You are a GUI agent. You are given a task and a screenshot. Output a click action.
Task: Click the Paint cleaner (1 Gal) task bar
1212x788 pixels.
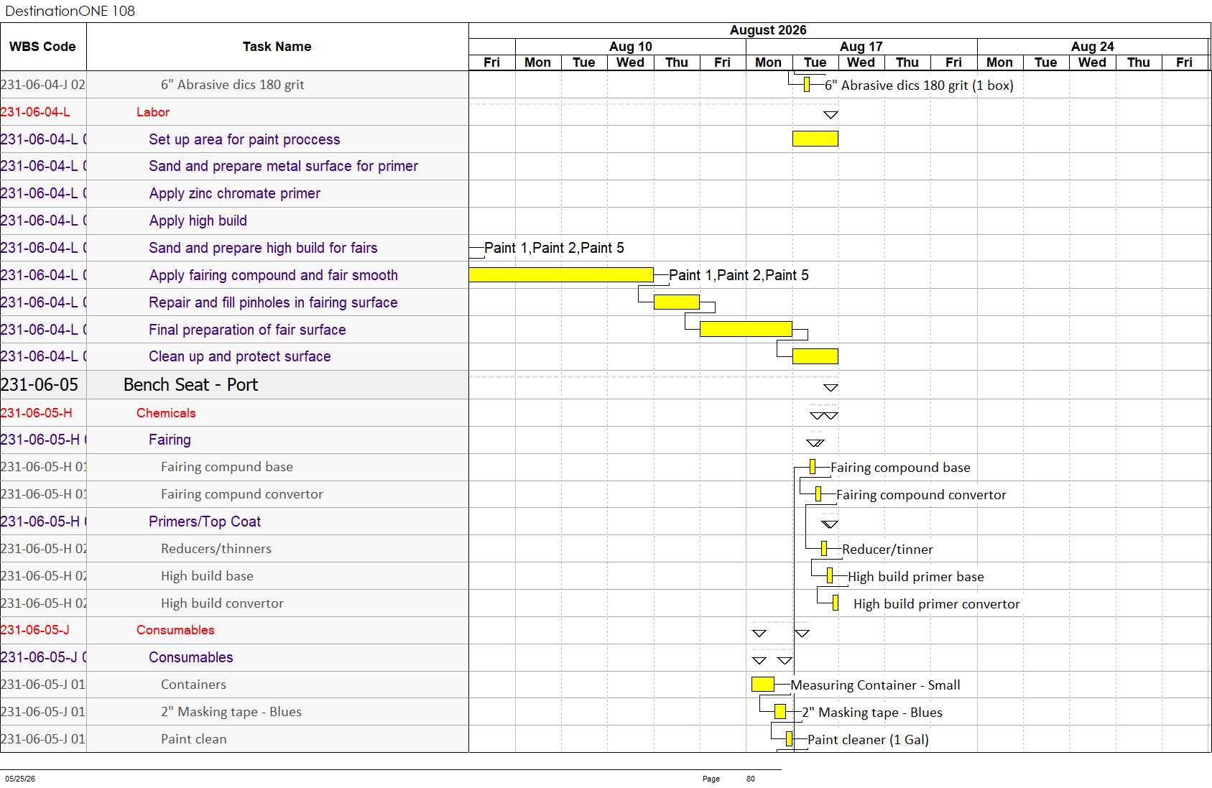790,738
